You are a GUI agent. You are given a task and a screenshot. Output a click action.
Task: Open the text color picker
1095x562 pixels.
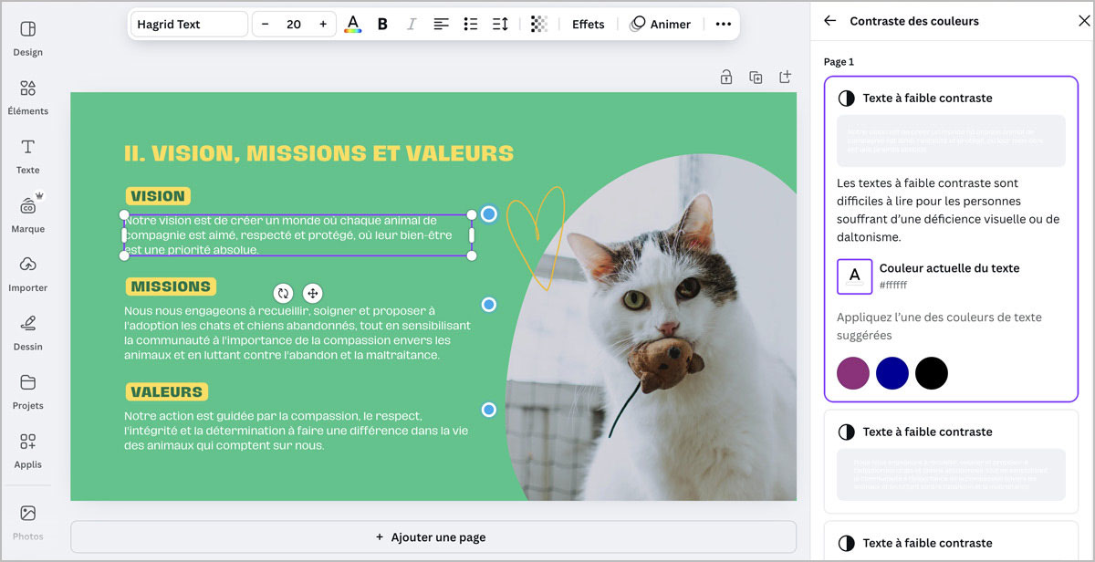tap(352, 25)
